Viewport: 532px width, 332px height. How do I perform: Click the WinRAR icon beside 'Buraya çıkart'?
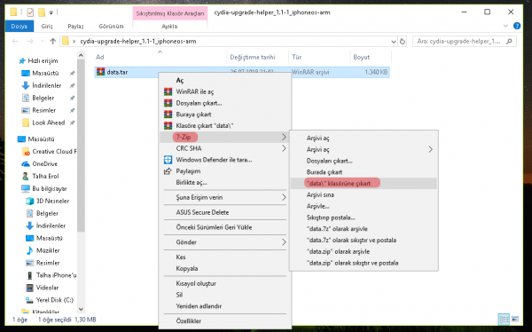coord(168,115)
